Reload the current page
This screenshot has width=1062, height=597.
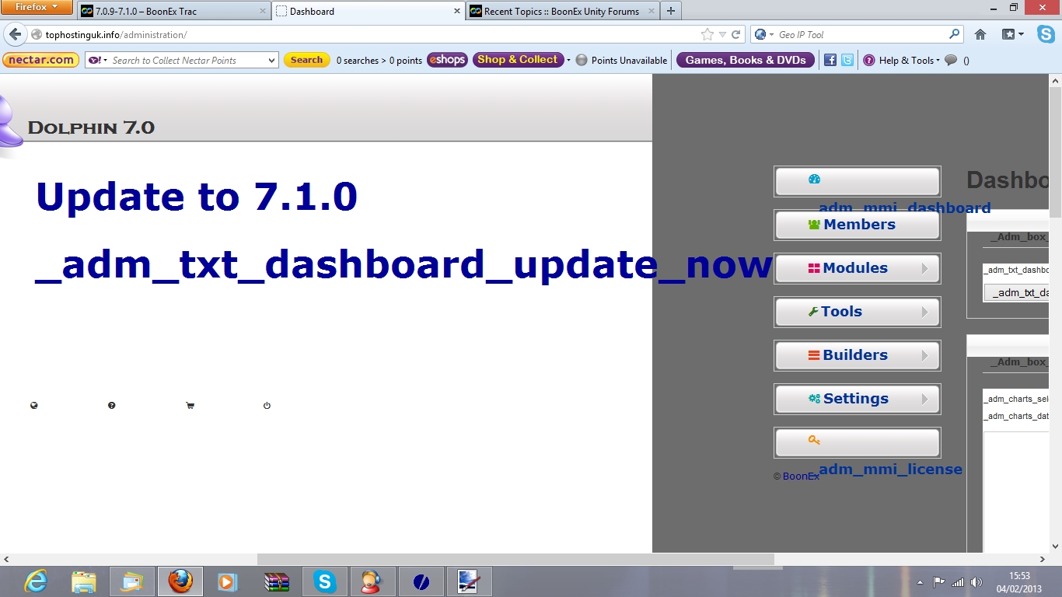(735, 35)
